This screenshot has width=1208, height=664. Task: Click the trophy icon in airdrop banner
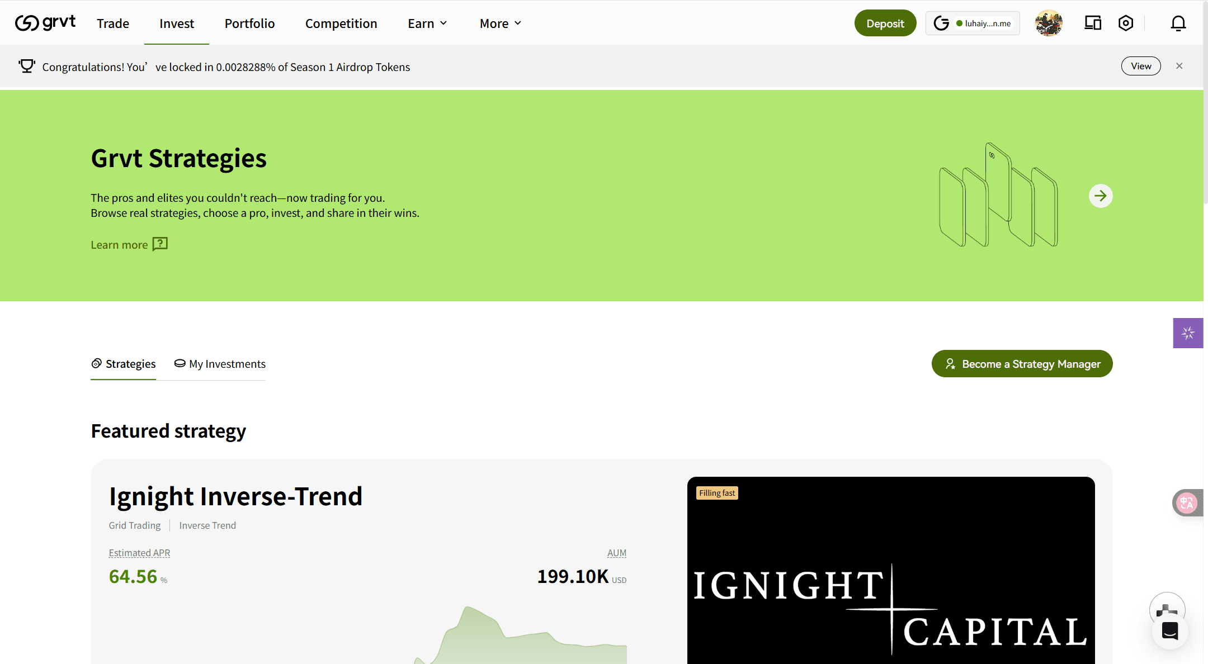(x=26, y=67)
